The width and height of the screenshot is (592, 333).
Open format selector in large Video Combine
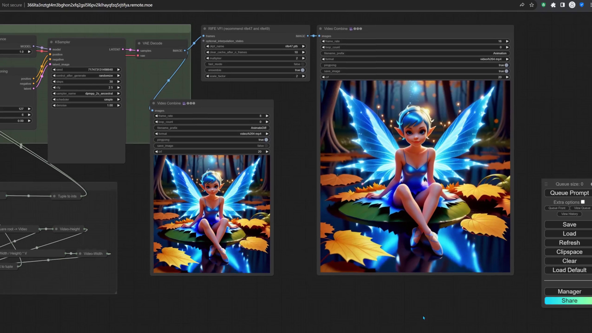point(415,59)
